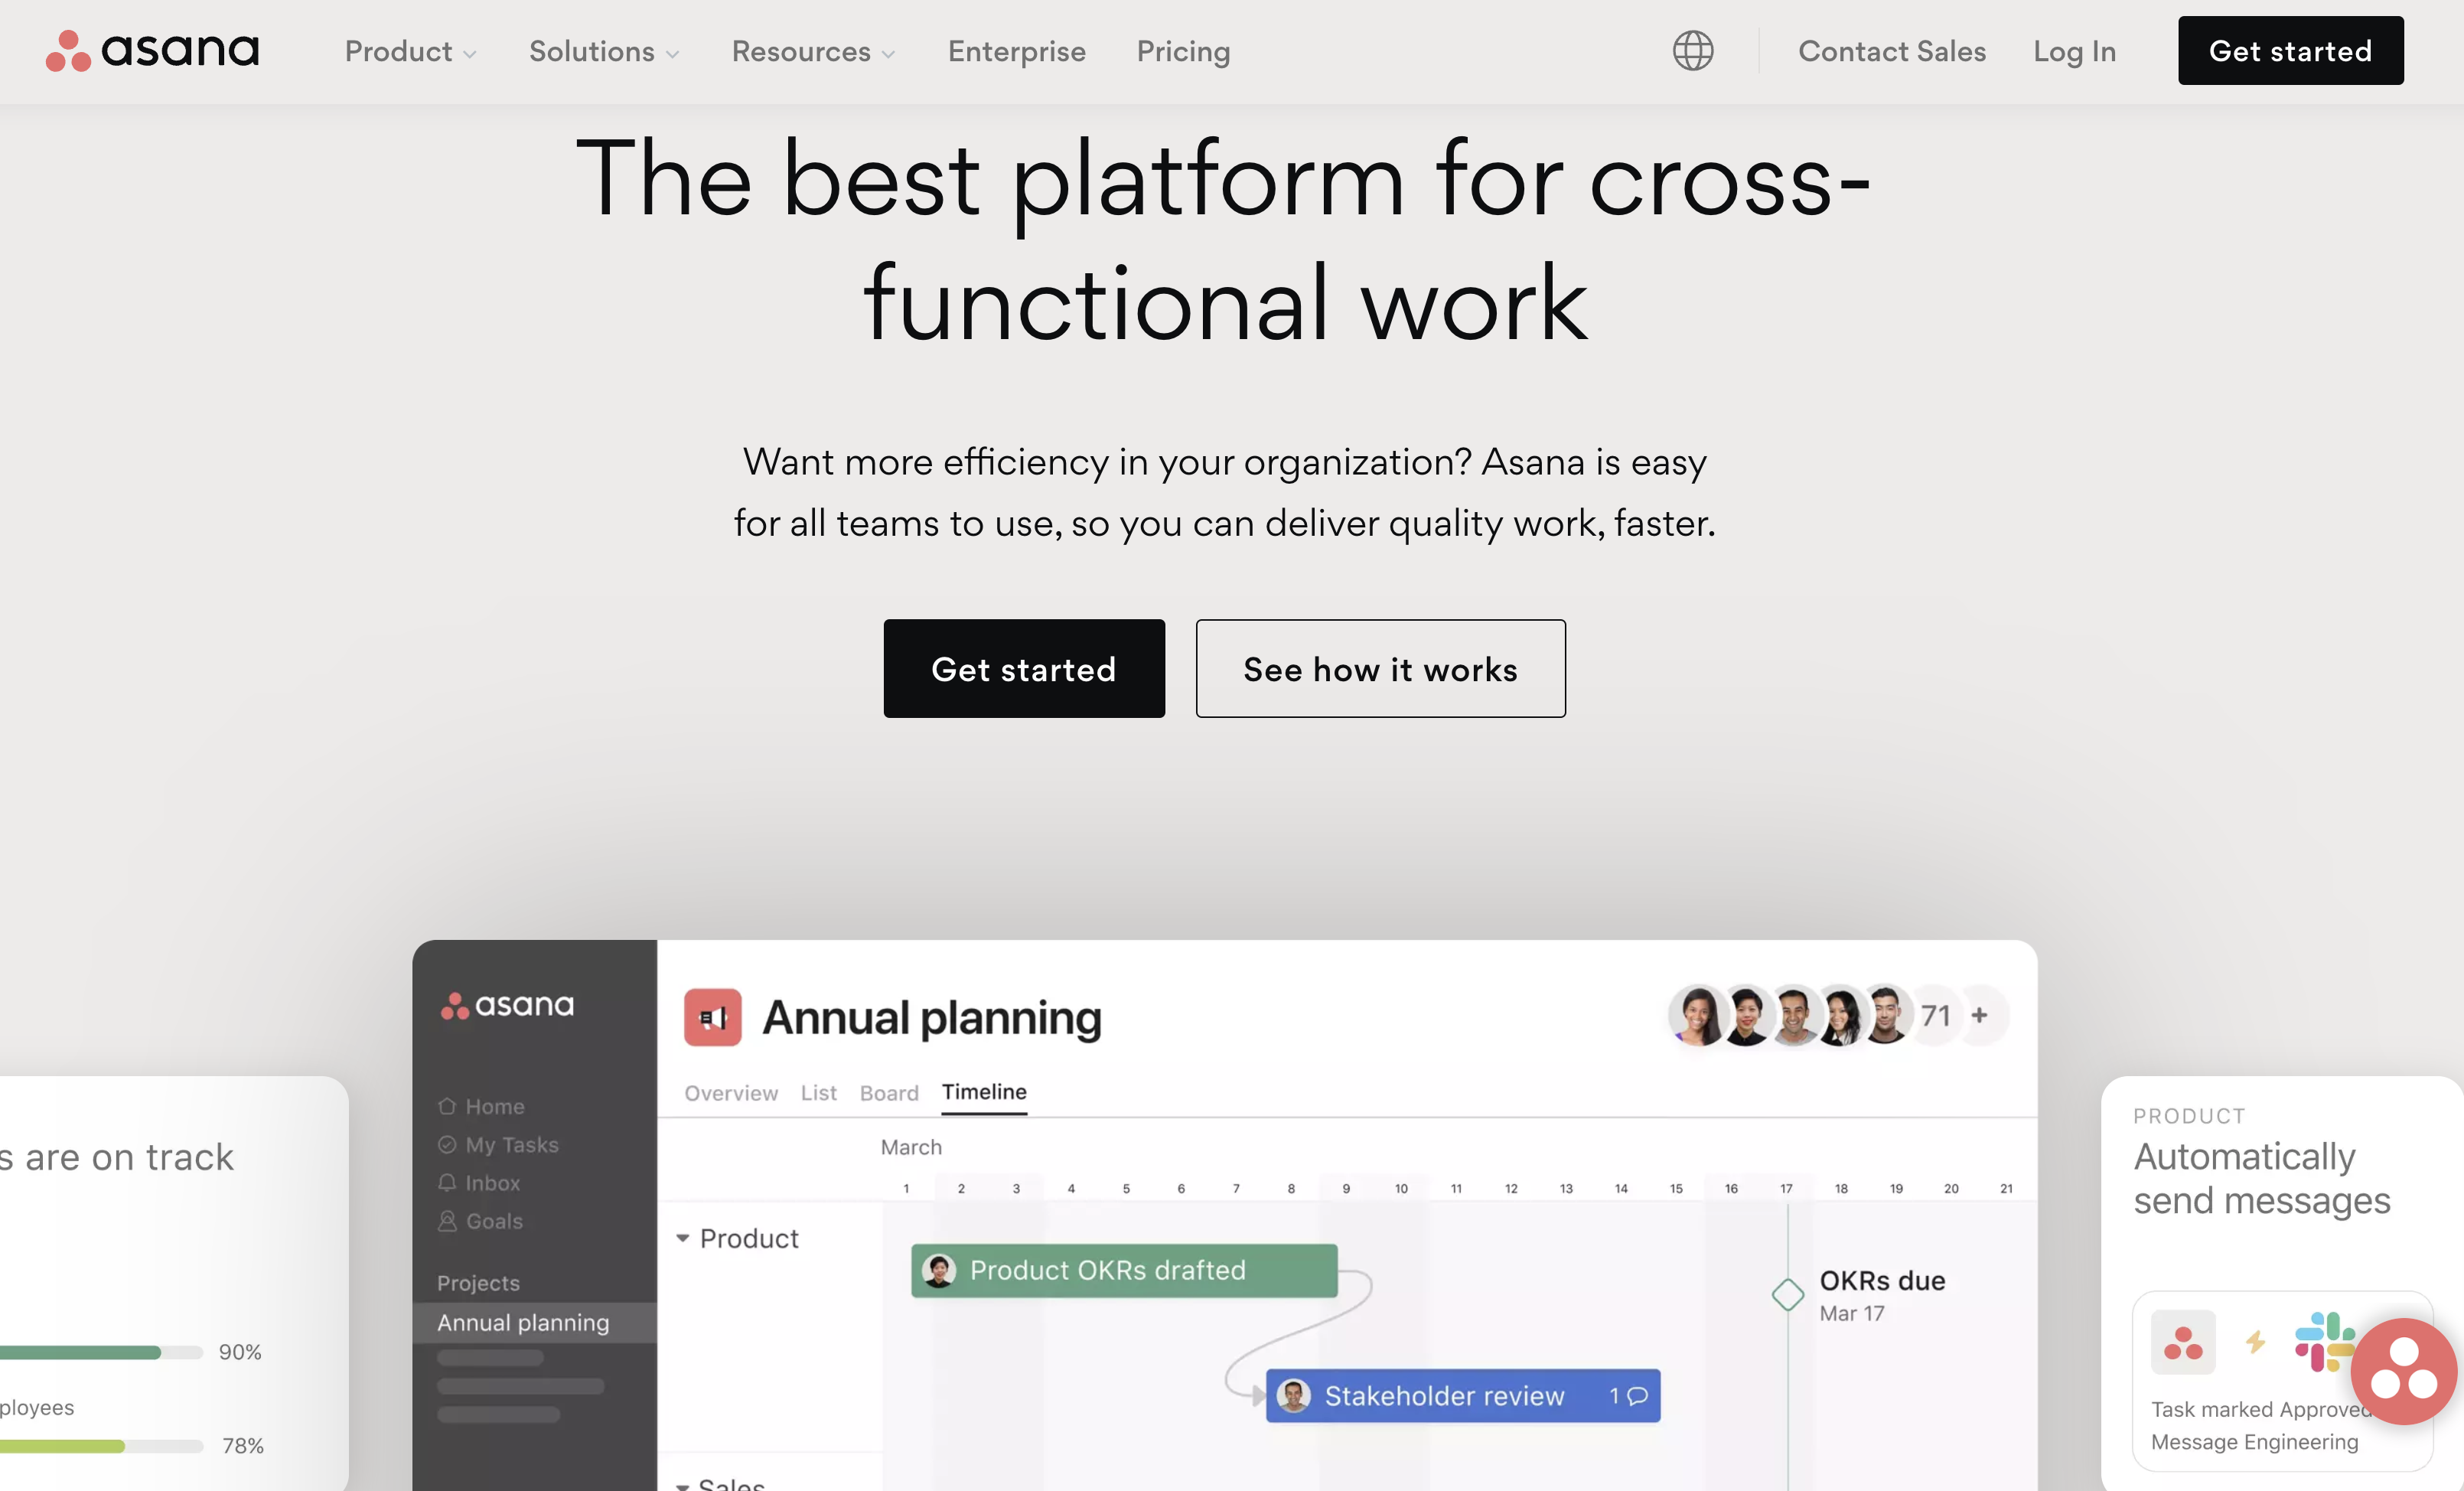2464x1491 pixels.
Task: Click the See how it works button
Action: pyautogui.click(x=1380, y=669)
